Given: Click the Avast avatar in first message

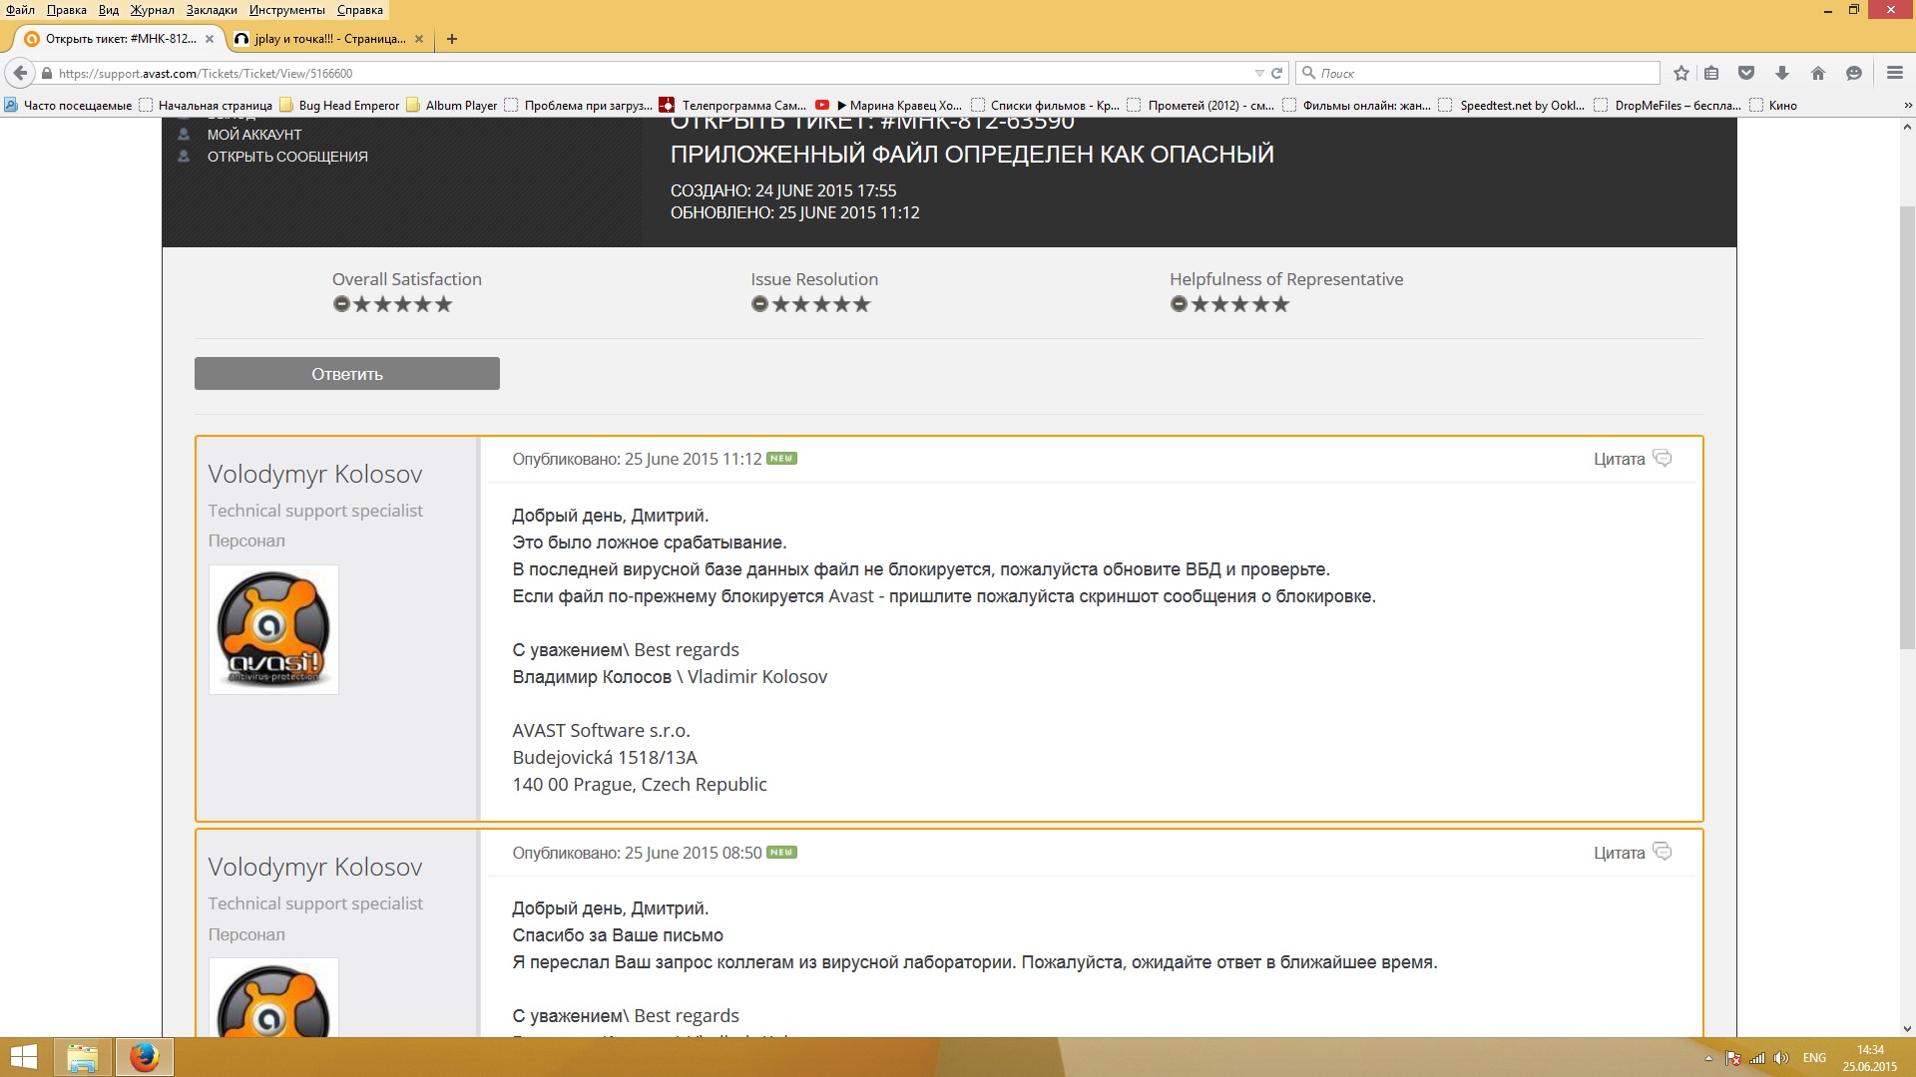Looking at the screenshot, I should click(273, 629).
